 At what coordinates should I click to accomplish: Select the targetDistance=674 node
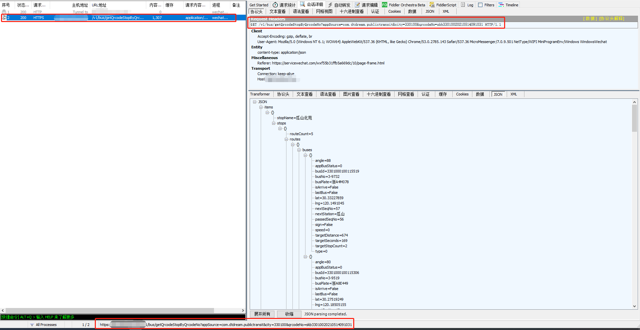pos(331,235)
